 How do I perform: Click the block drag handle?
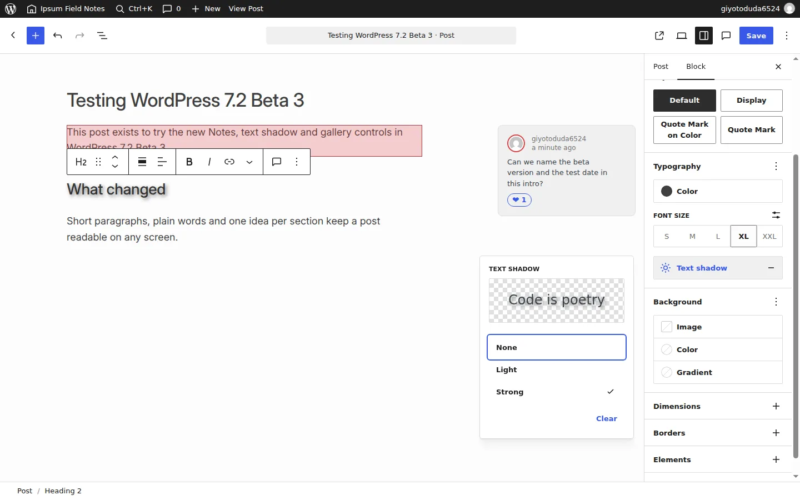(98, 162)
